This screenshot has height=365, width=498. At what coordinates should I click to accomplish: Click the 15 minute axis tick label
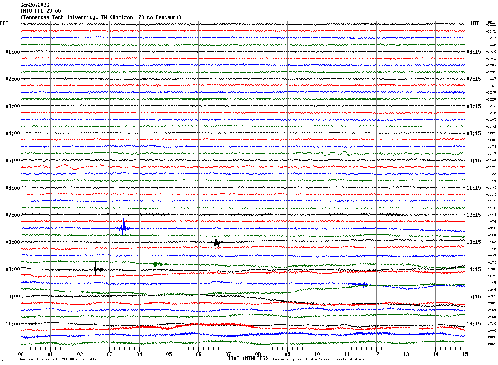pyautogui.click(x=465, y=354)
